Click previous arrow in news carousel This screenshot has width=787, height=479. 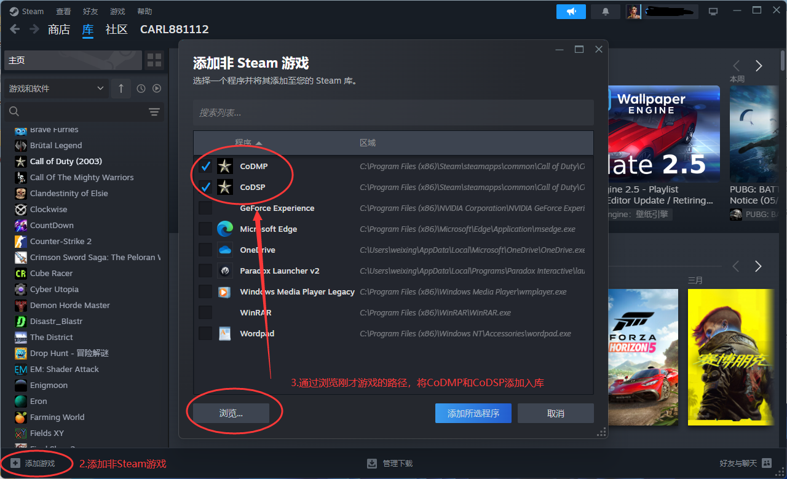click(x=736, y=66)
